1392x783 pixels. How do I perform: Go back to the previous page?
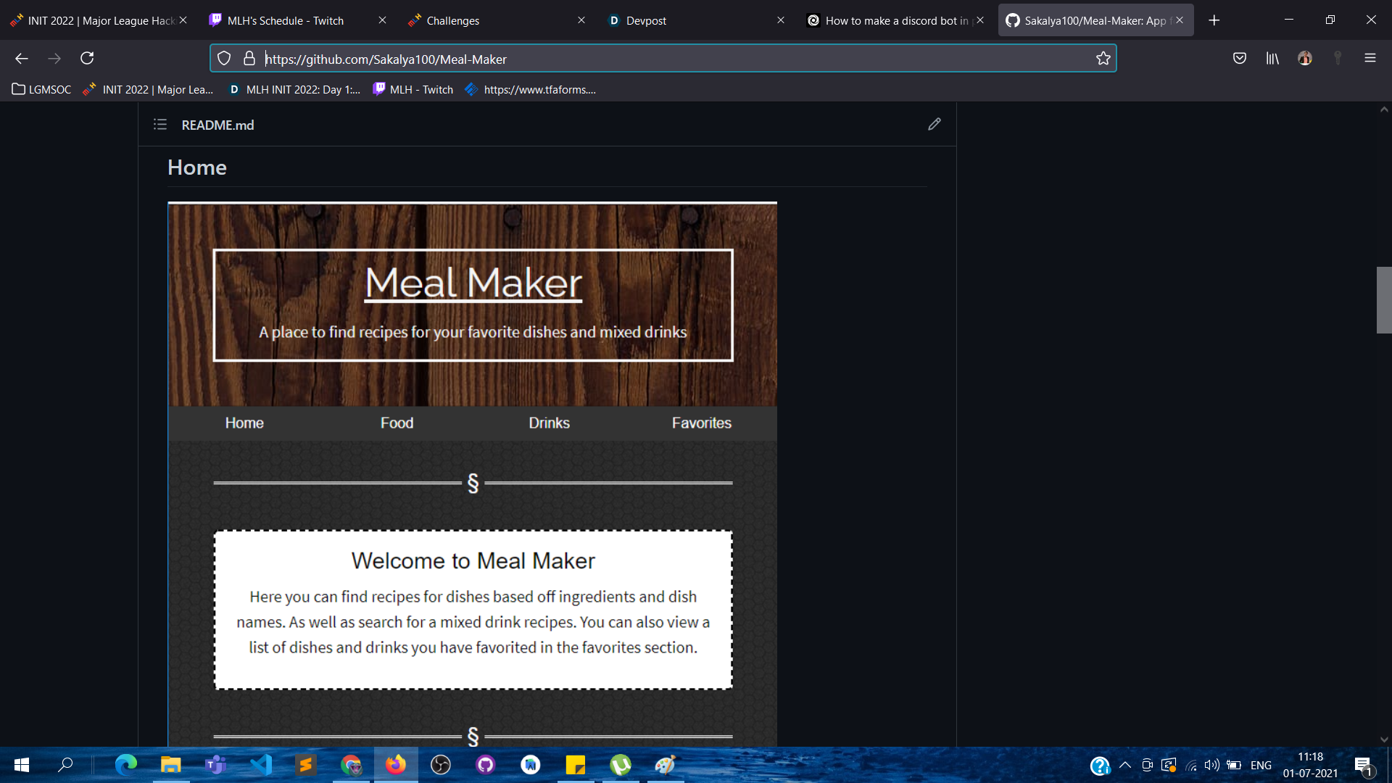22,59
